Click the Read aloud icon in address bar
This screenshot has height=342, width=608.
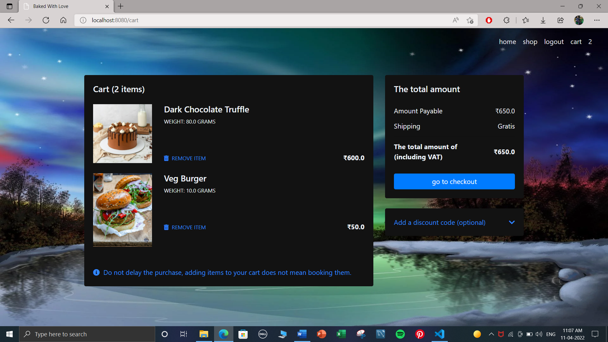click(x=456, y=20)
